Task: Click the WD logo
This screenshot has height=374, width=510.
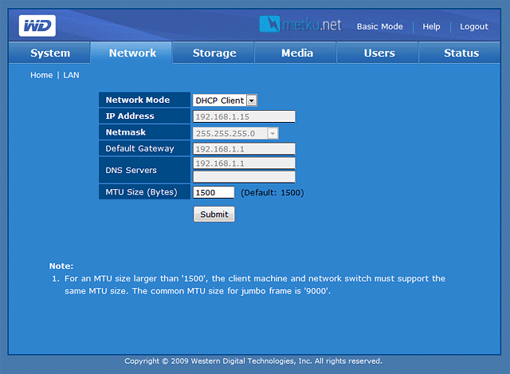Action: pos(37,26)
